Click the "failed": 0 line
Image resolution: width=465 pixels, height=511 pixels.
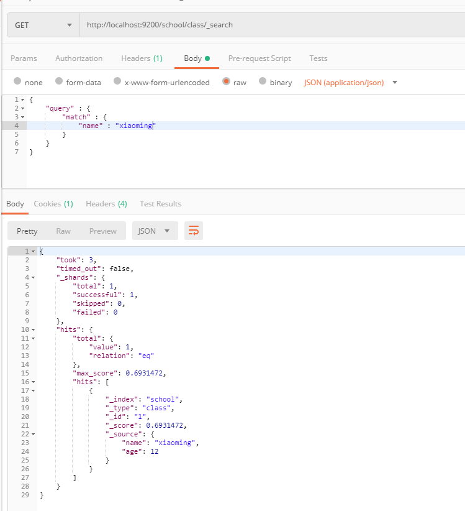click(95, 312)
